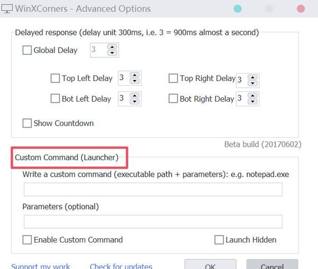Check Enable Custom Command
Screen dimensions: 318x269
27,240
